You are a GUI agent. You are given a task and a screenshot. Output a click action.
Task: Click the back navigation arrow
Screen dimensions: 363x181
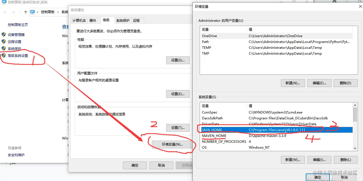pos(5,12)
